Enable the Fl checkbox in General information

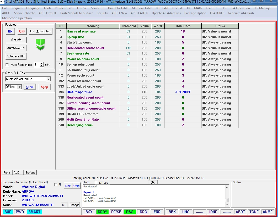coord(56,185)
